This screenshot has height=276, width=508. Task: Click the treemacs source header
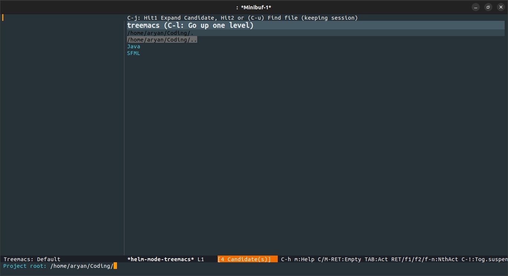tap(190, 25)
